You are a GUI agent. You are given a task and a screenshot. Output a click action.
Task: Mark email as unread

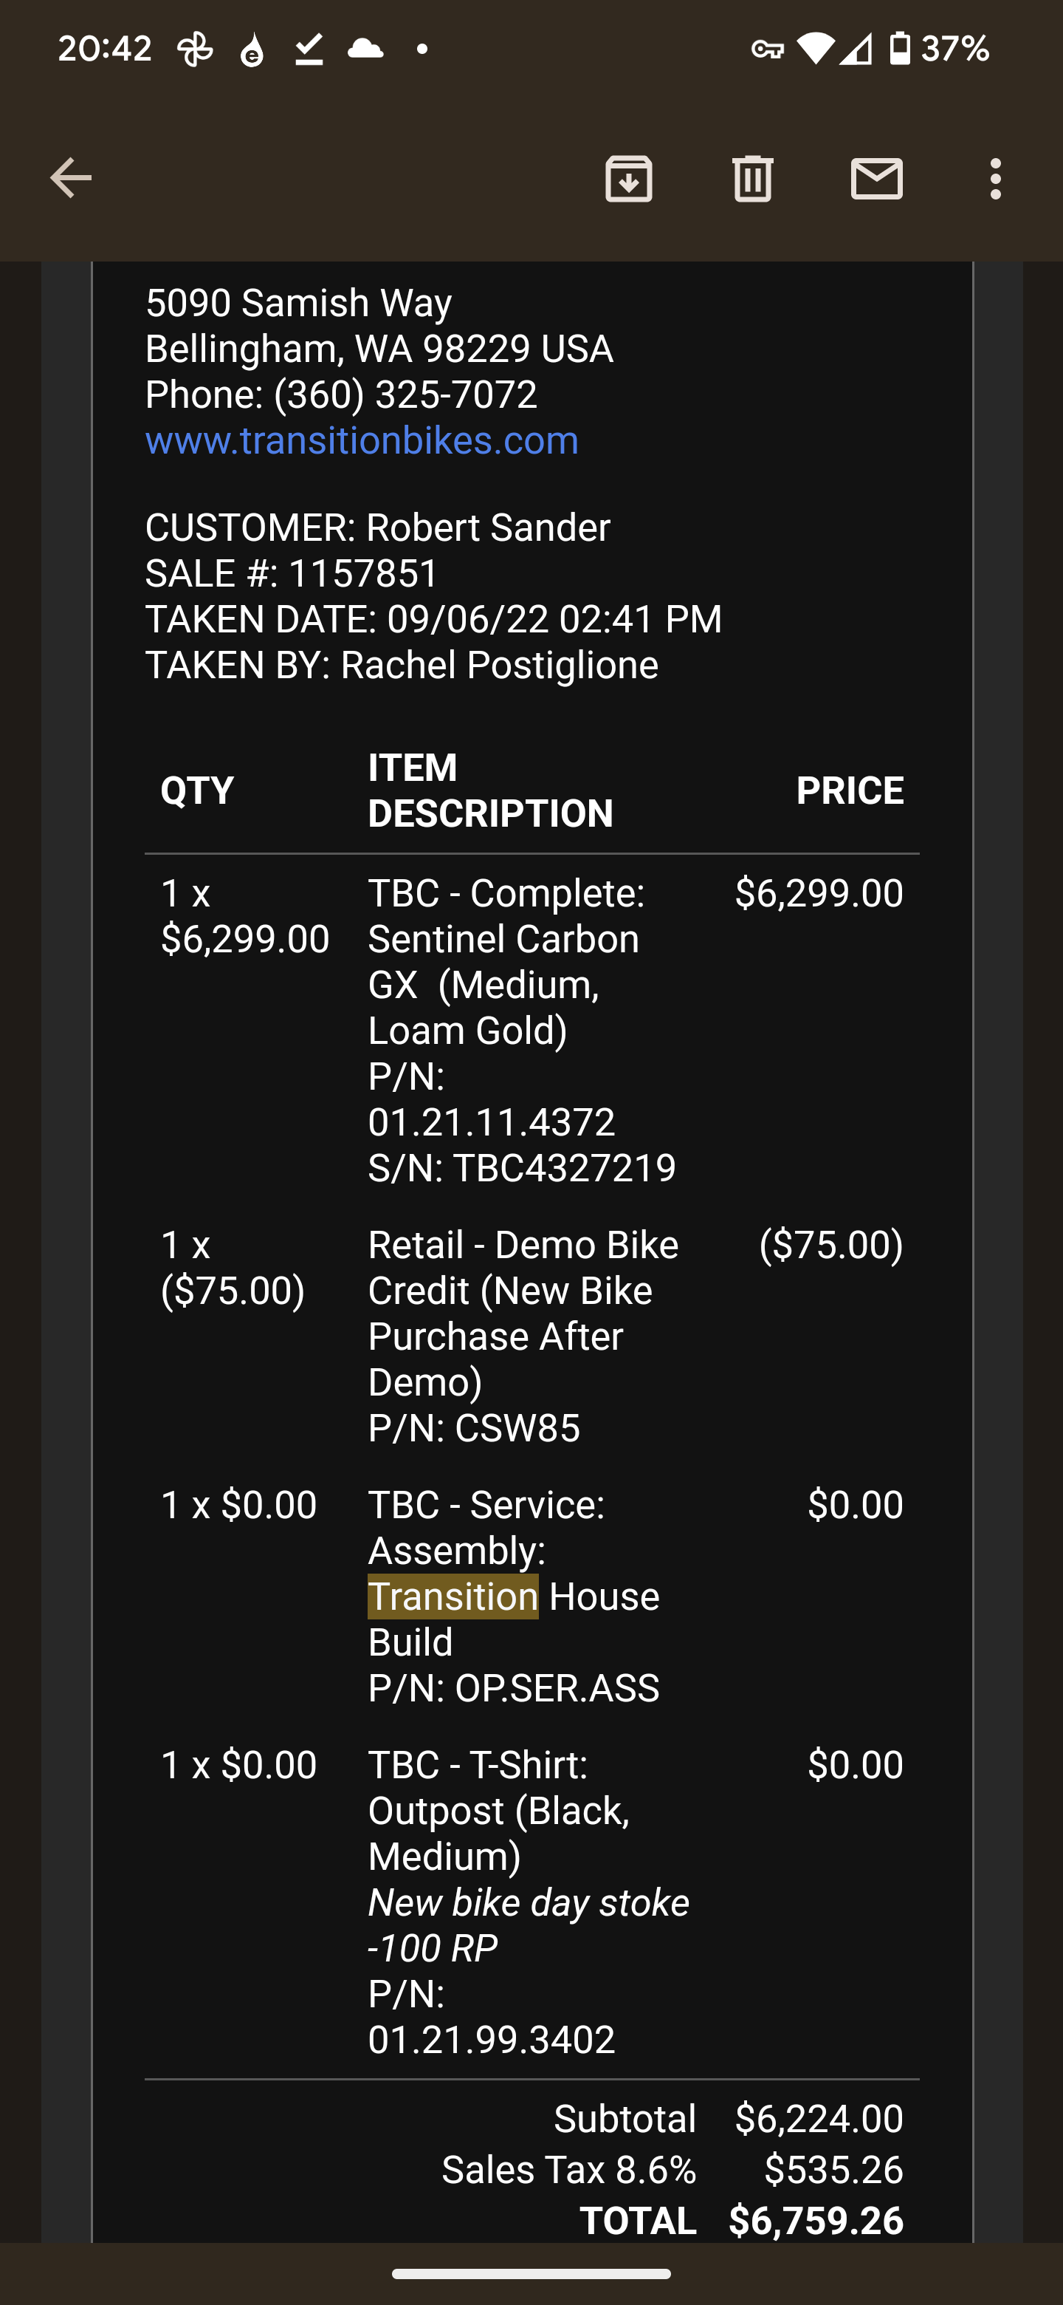coord(876,178)
